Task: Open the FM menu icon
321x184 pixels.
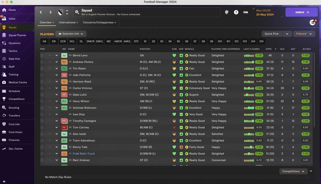Action: (246, 12)
